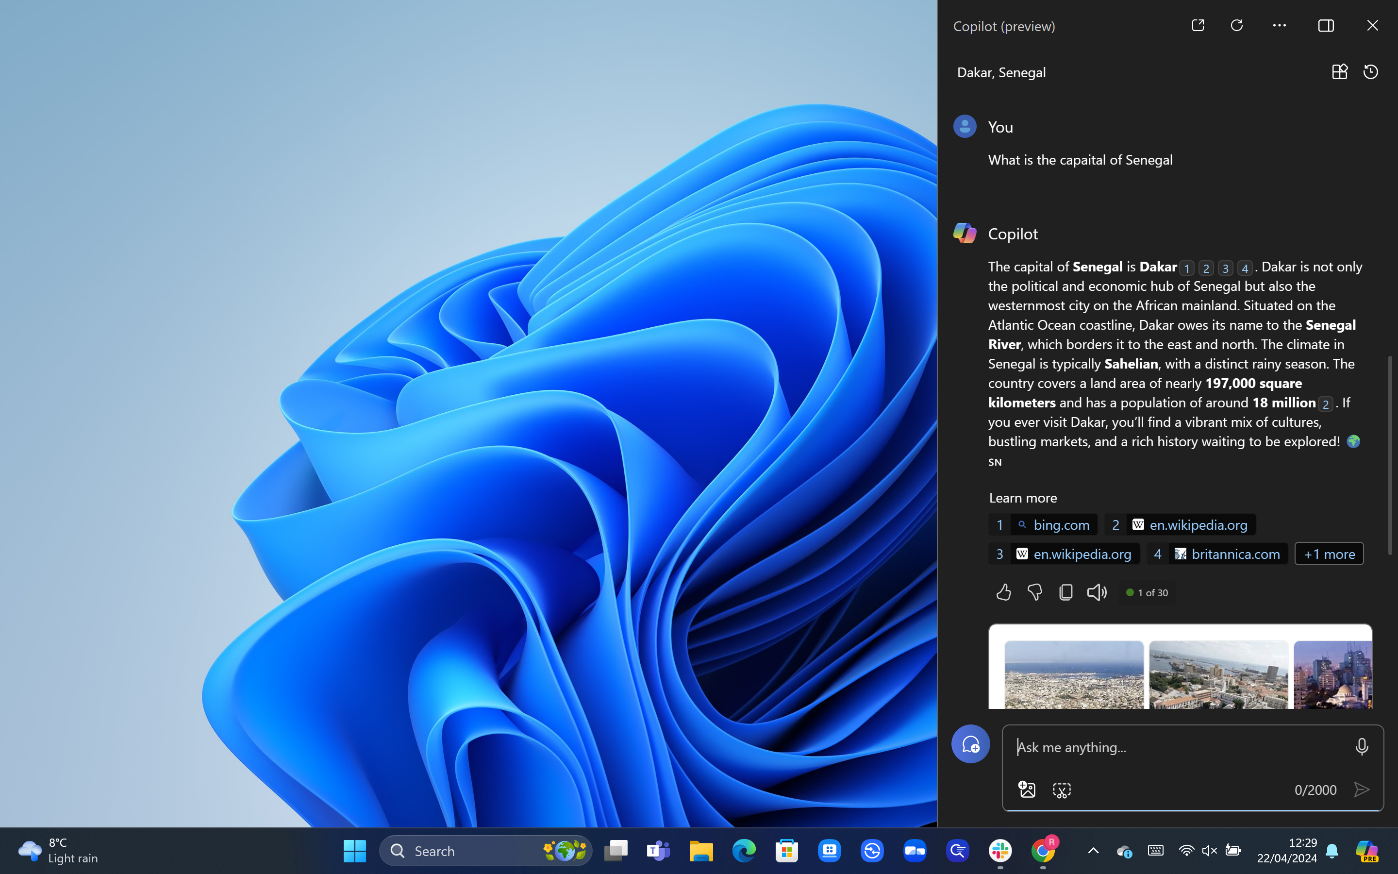Open Copilot link in new window icon

click(1198, 25)
